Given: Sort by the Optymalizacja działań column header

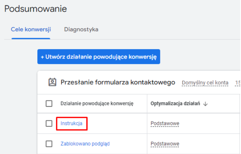Looking at the screenshot, I should 175,104.
